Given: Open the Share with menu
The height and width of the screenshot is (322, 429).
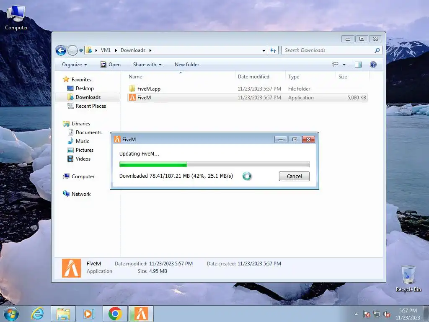Looking at the screenshot, I should [147, 65].
